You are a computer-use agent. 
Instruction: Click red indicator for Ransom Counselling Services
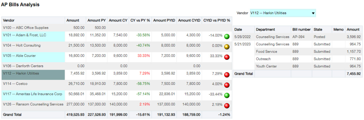click(x=227, y=106)
